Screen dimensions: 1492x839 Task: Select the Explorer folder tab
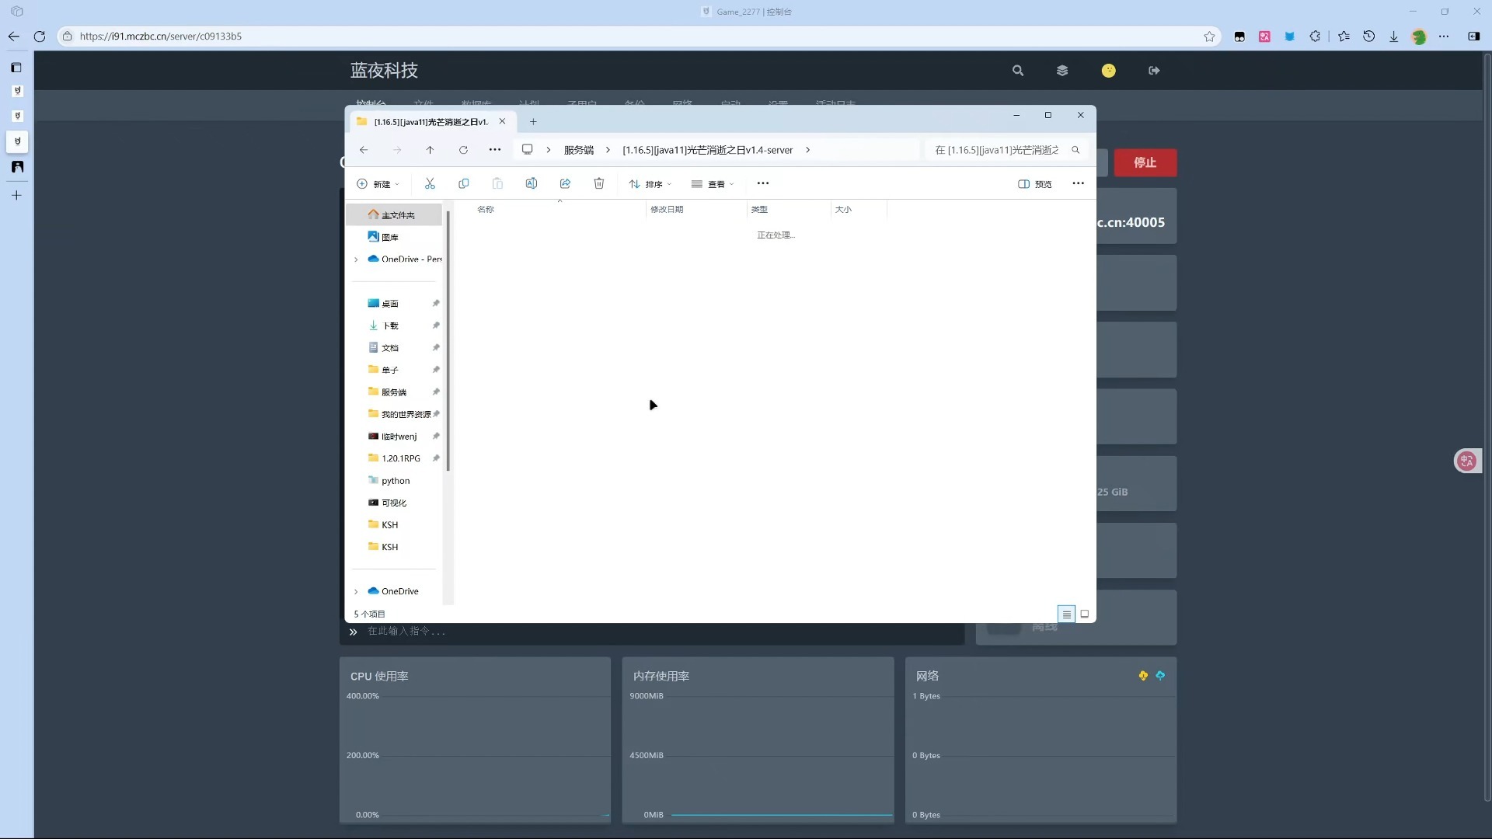click(431, 122)
